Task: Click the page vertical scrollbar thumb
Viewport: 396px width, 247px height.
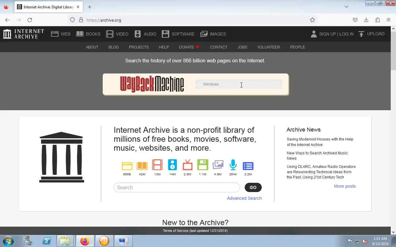Action: coord(393,51)
